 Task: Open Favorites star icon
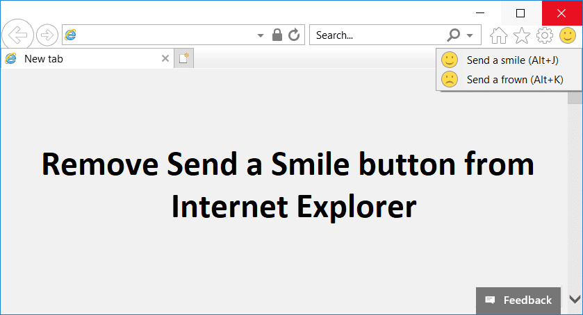522,35
